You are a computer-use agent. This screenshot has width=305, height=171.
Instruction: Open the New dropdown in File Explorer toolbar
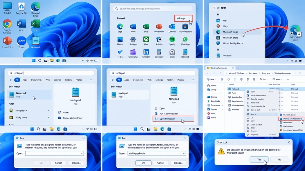(x=212, y=79)
